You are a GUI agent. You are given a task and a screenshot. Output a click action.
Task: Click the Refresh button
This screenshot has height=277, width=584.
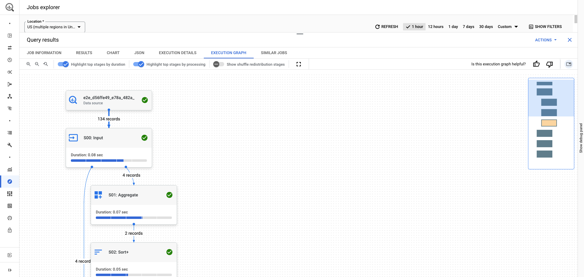tap(387, 27)
